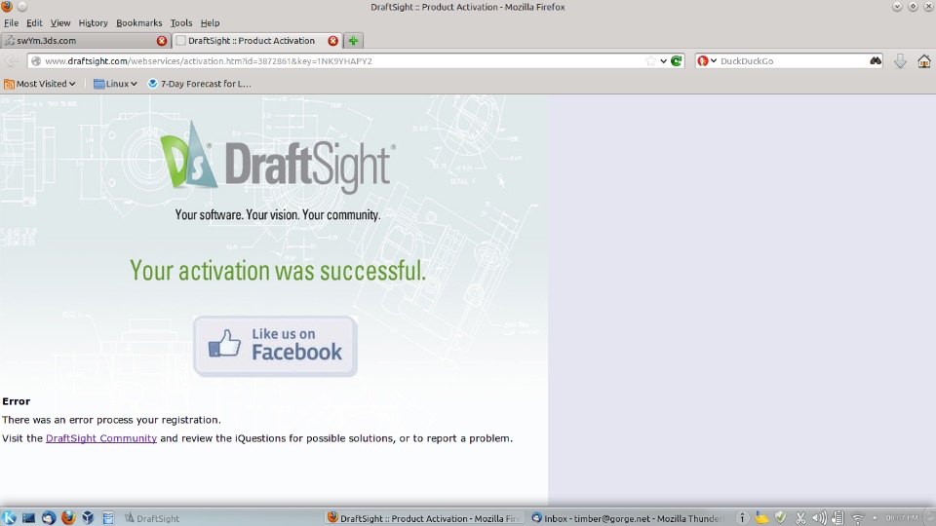Launch Thunderbird from the taskbar launcher icon
936x526 pixels.
click(x=49, y=517)
